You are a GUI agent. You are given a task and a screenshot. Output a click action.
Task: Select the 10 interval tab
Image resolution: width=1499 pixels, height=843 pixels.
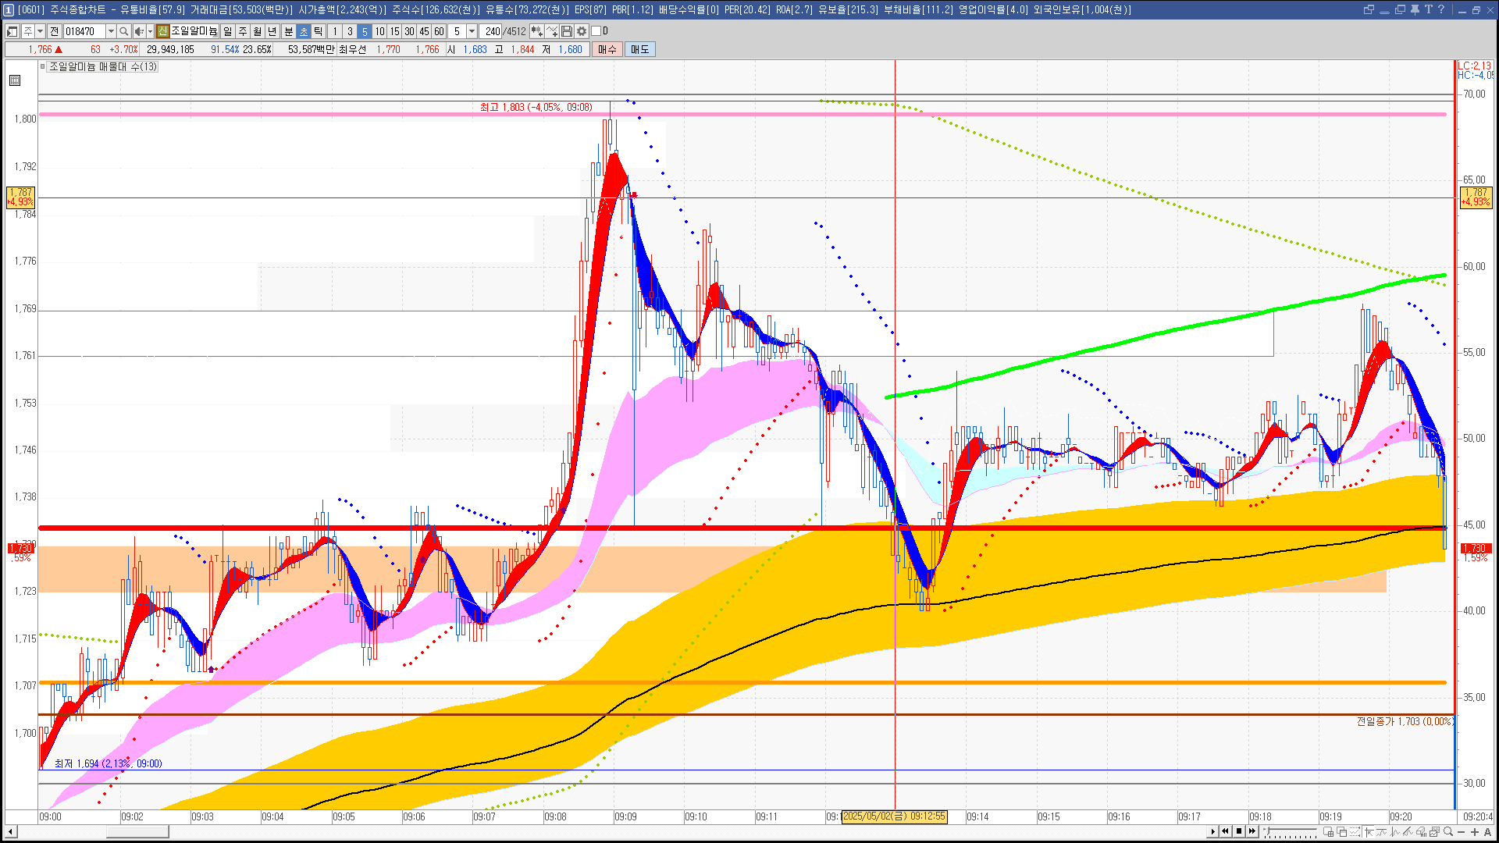(x=379, y=31)
